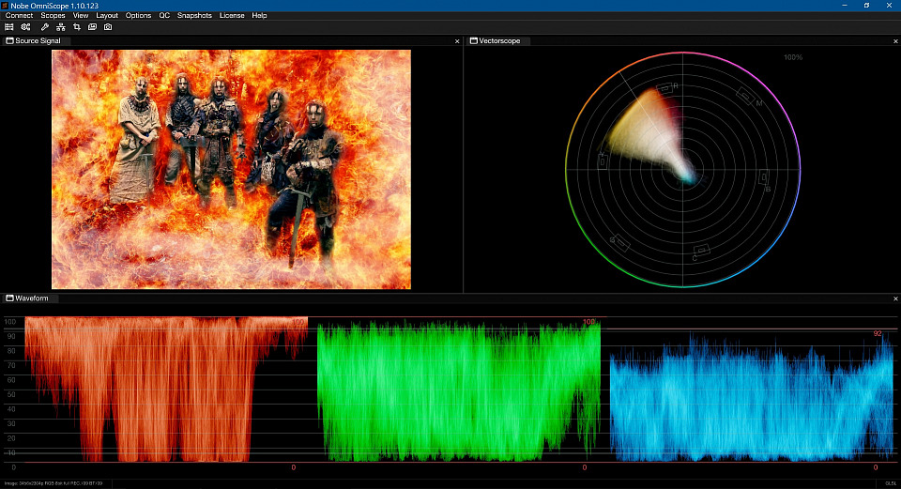
Task: Open the Help menu
Action: [259, 16]
